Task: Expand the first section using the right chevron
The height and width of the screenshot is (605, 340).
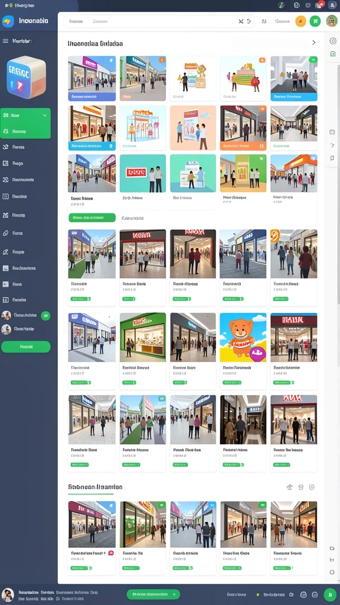Action: click(314, 43)
